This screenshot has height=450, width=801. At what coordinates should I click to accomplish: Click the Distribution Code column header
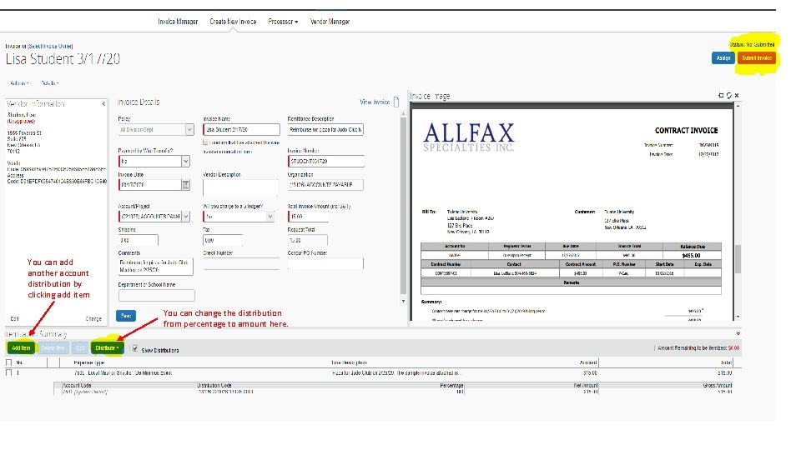point(214,386)
